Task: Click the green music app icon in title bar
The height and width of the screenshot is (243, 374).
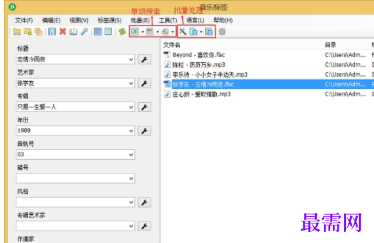Action: pos(12,7)
